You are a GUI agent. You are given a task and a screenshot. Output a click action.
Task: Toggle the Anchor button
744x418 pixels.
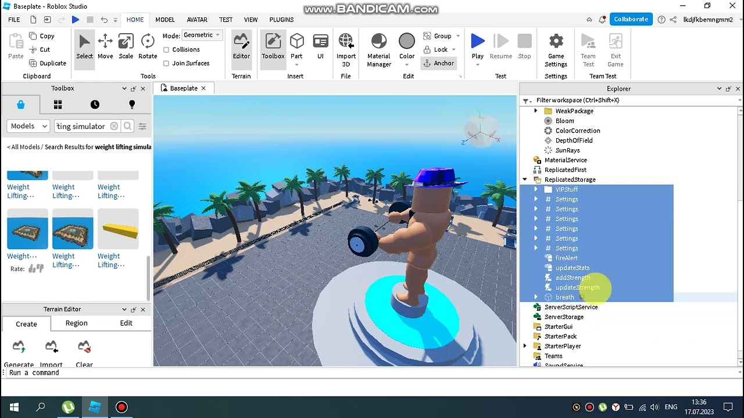point(438,63)
